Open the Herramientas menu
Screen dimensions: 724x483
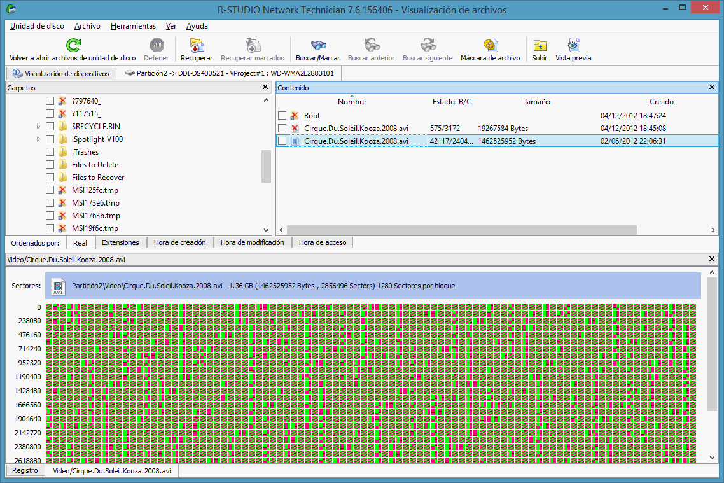(x=133, y=26)
